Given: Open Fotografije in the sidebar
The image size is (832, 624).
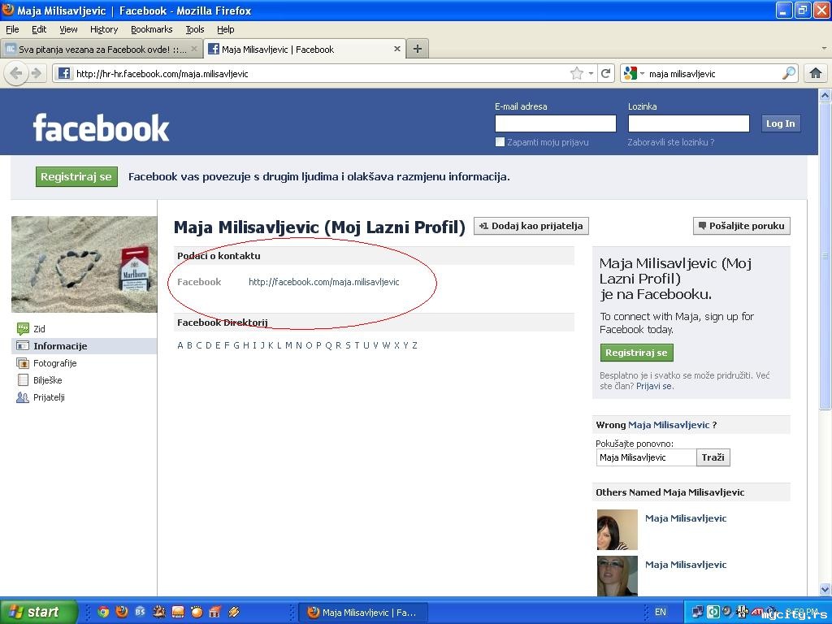Looking at the screenshot, I should [47, 363].
